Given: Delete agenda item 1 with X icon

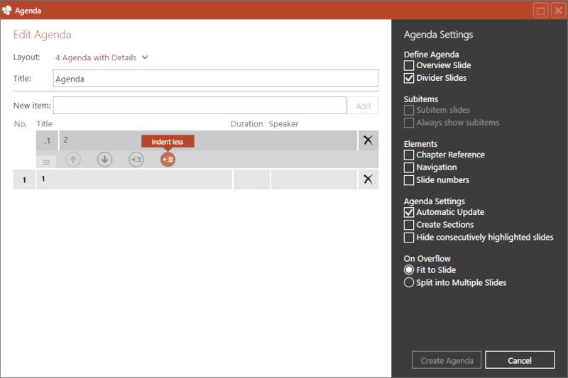Looking at the screenshot, I should (x=368, y=179).
